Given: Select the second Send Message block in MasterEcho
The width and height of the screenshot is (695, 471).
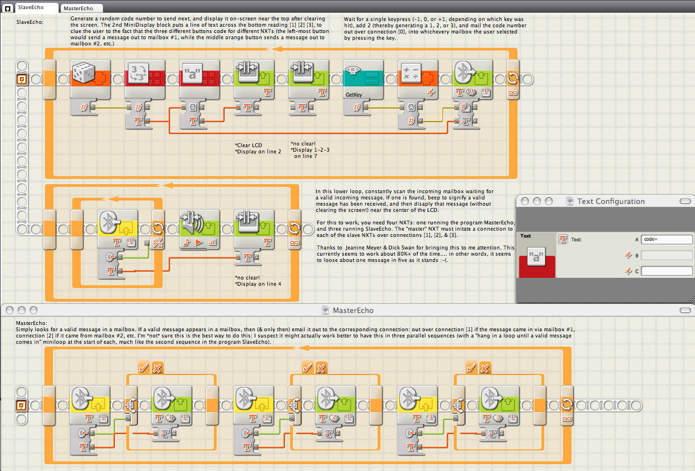Looking at the screenshot, I should click(x=336, y=405).
